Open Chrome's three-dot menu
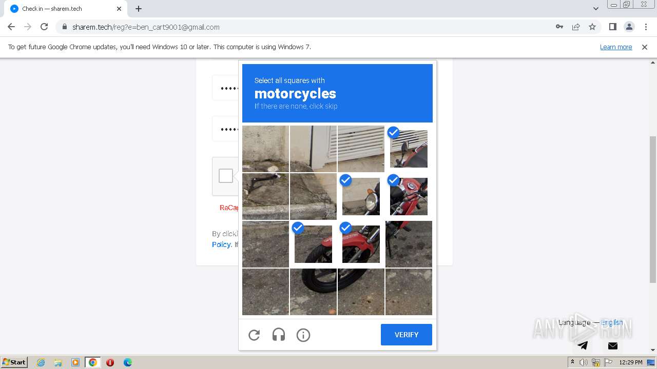 click(645, 27)
